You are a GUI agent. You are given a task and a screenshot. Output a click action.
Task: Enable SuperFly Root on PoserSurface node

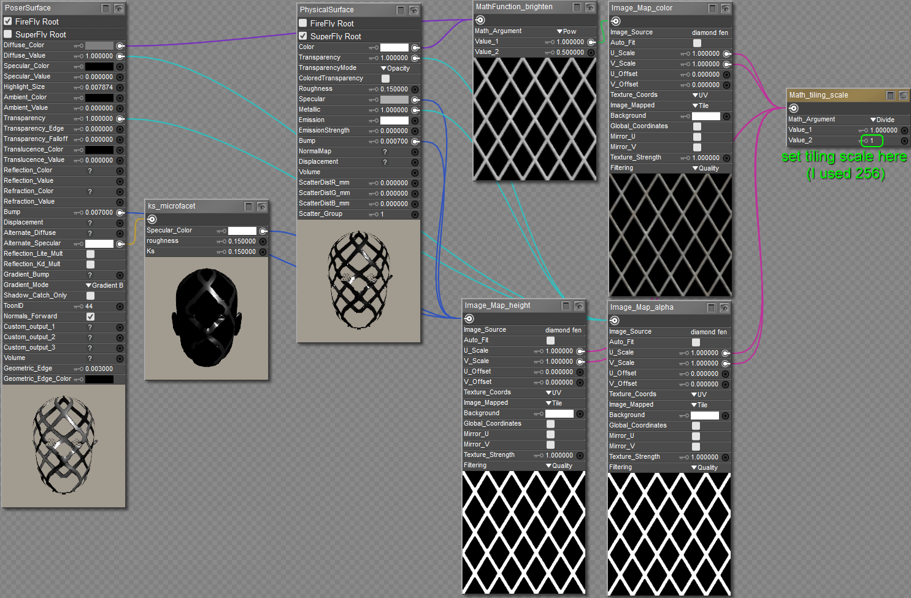pyautogui.click(x=8, y=34)
